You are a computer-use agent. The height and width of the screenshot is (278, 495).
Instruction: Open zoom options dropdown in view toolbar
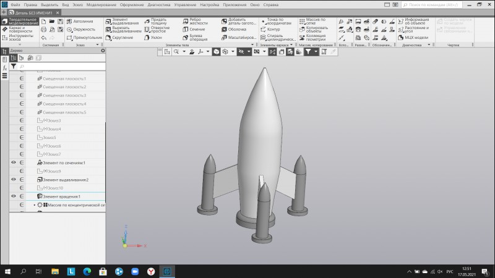click(x=184, y=52)
